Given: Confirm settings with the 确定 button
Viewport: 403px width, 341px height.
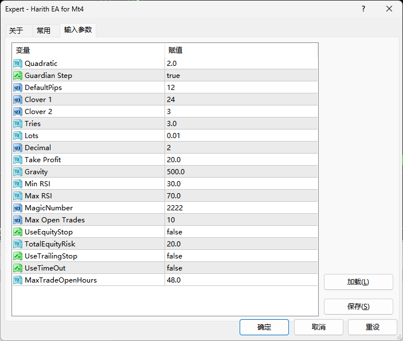Looking at the screenshot, I should pos(264,327).
